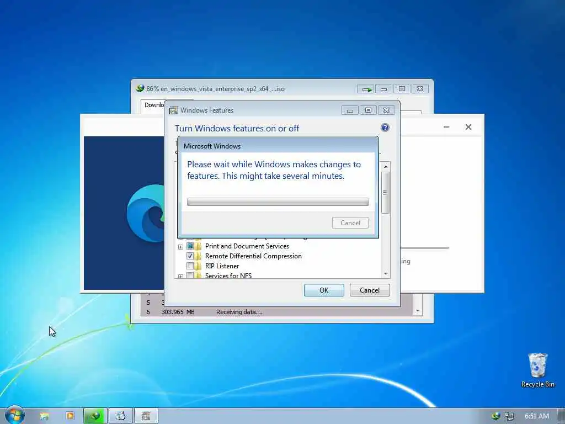
Task: Click the Windows Features title bar icon
Action: coord(173,110)
